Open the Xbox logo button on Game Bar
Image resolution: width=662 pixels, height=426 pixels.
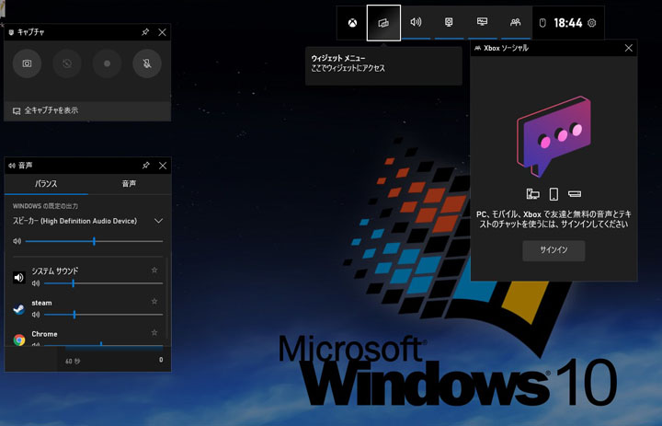[x=352, y=23]
